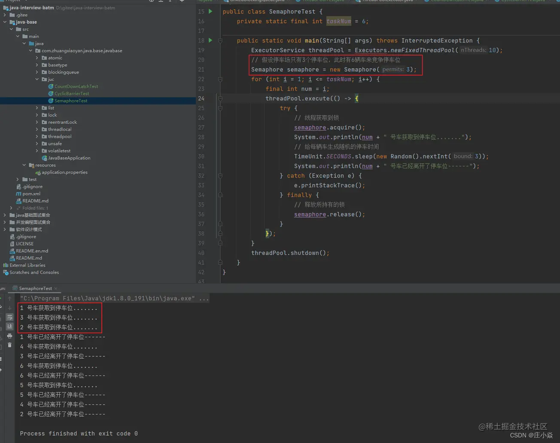Collapse the resources folder
560x443 pixels.
(24, 165)
